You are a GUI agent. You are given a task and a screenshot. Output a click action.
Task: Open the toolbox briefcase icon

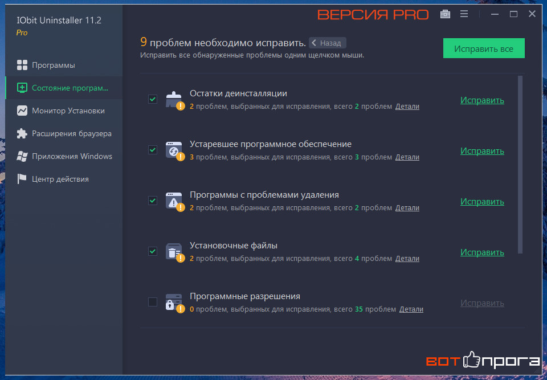tap(445, 14)
